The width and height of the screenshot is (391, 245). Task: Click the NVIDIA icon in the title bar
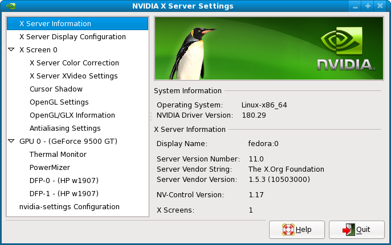point(11,6)
